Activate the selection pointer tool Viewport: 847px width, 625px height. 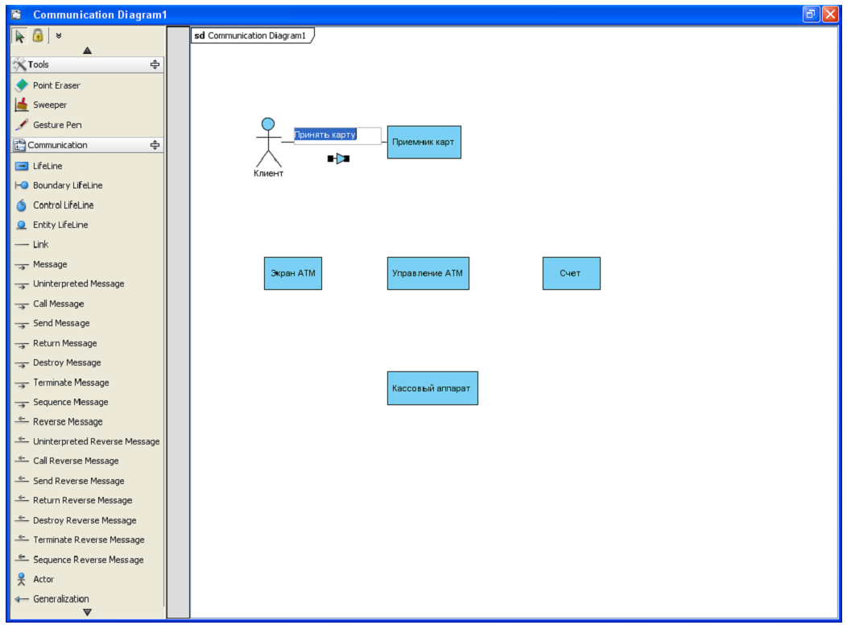click(19, 36)
